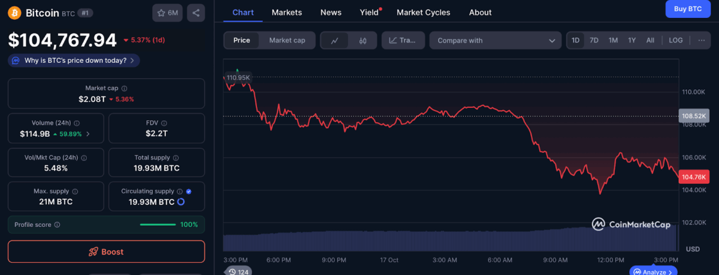Expand the 24h Volume details chevron
The width and height of the screenshot is (719, 275).
tap(88, 134)
